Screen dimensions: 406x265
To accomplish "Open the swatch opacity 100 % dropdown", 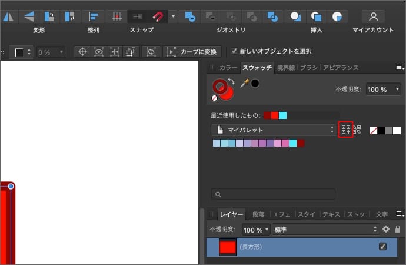I will click(x=384, y=89).
